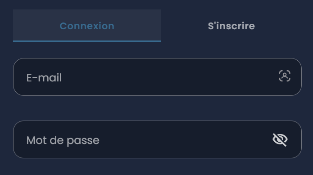Focus the Mot de passe field

[157, 139]
